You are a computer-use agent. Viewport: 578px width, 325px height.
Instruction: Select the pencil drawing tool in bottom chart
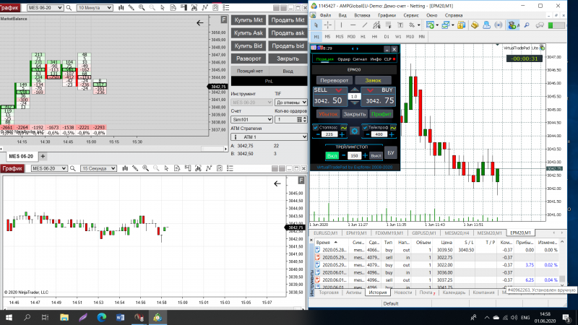(x=135, y=168)
